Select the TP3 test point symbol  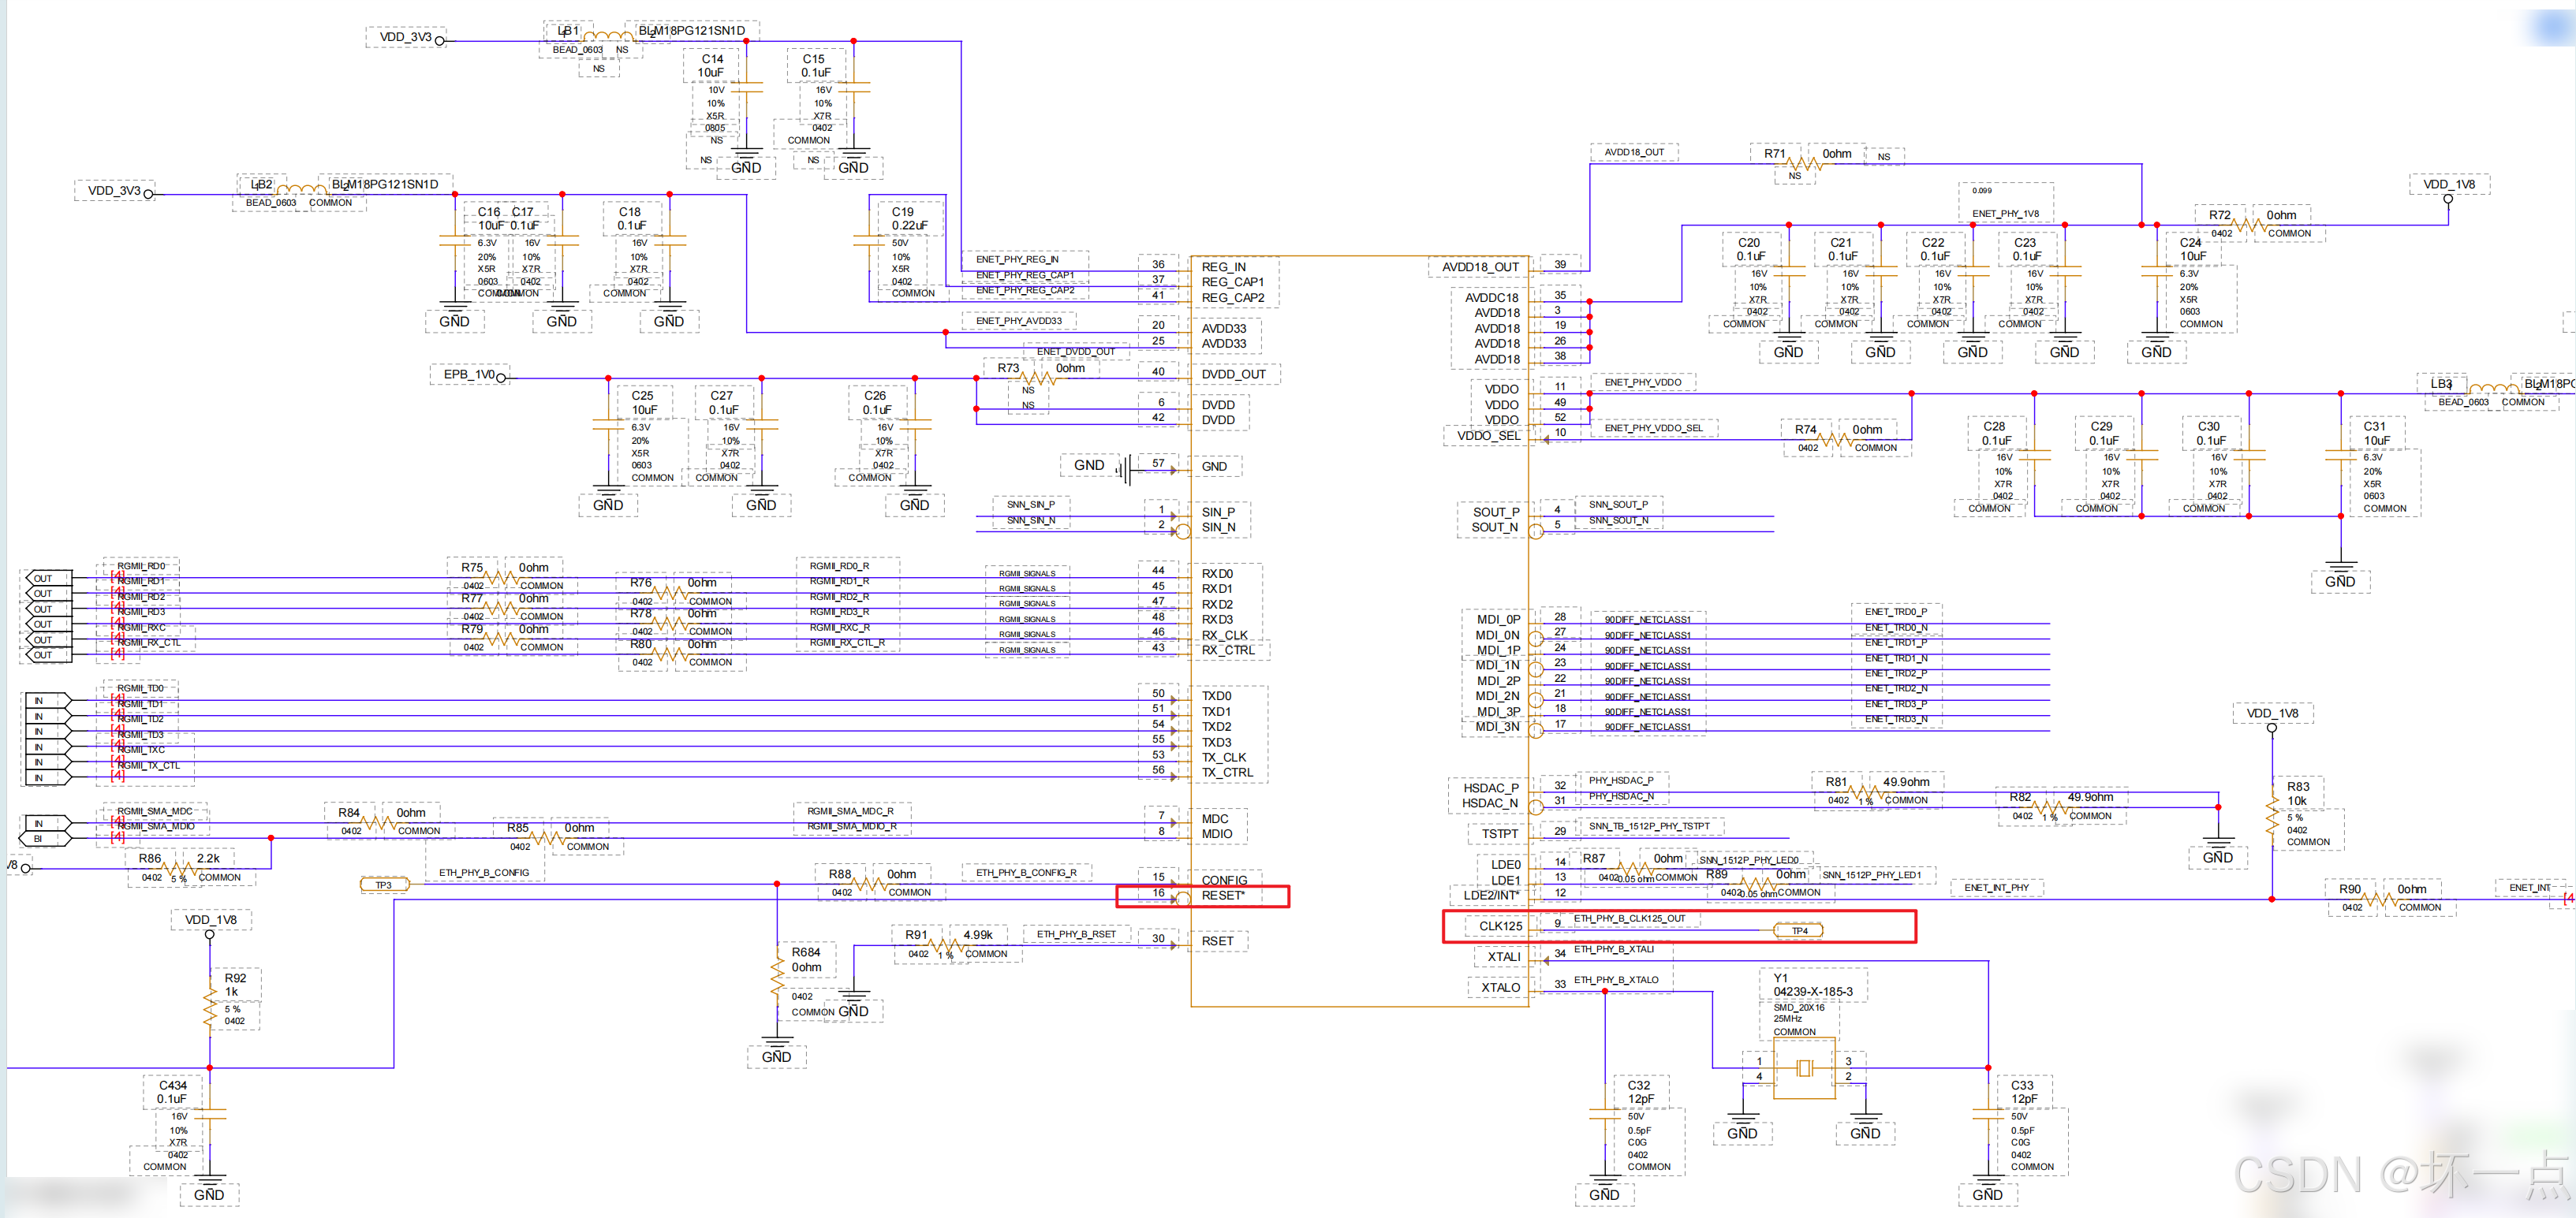(384, 885)
